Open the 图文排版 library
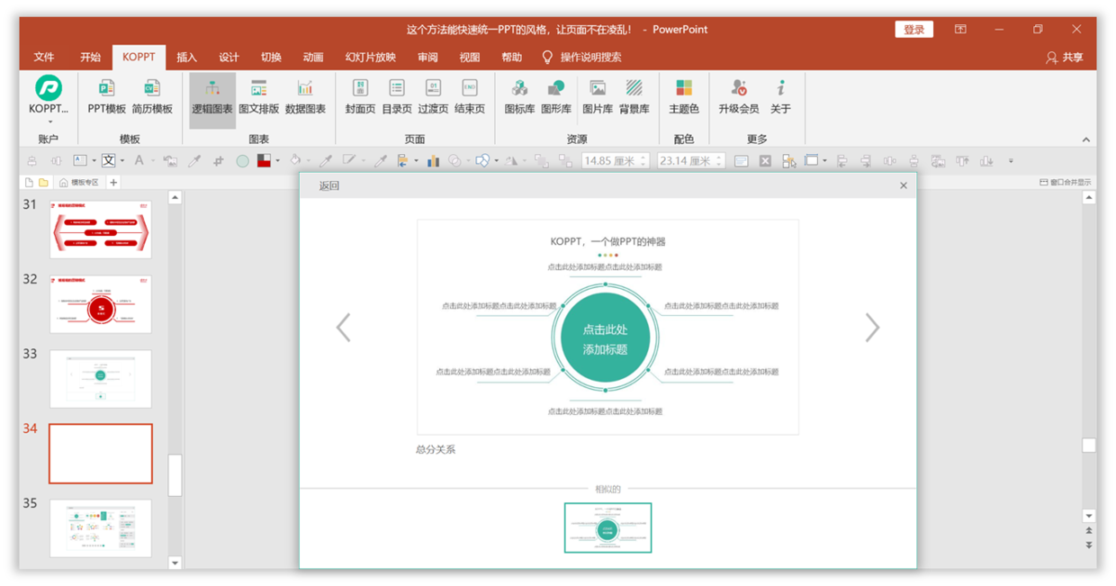1116x586 pixels. click(x=258, y=96)
